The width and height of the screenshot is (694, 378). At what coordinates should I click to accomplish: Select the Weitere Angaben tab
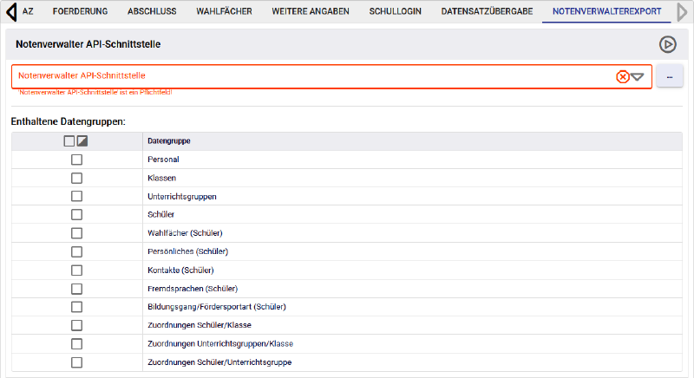click(310, 11)
